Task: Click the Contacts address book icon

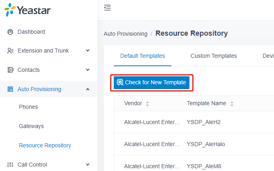Action: (10, 70)
